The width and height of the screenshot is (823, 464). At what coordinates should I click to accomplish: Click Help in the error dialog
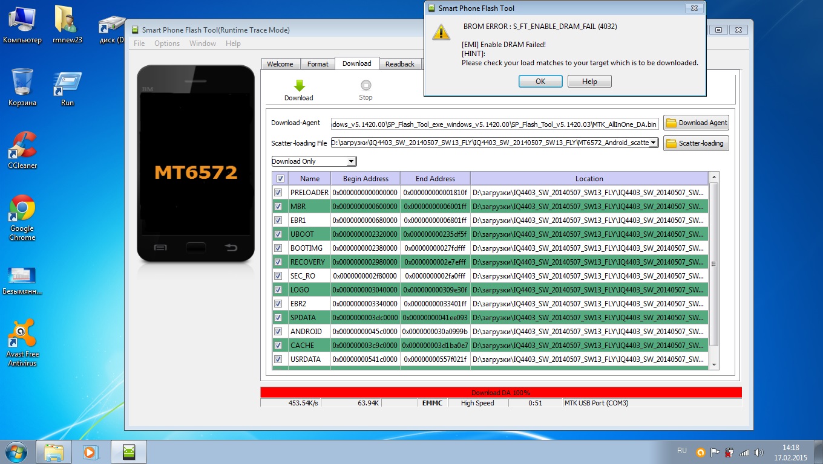pos(589,82)
